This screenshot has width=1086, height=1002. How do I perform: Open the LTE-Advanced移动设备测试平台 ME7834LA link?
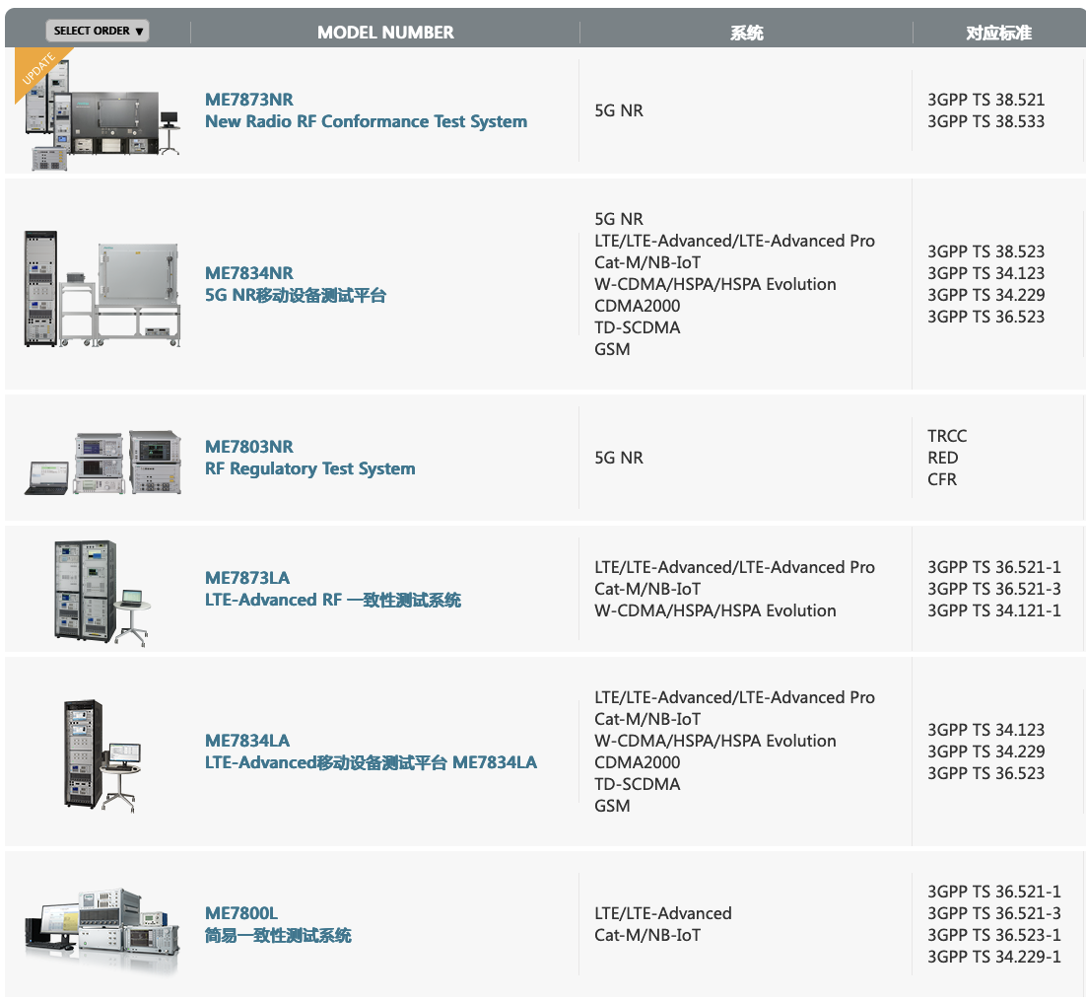(x=371, y=762)
